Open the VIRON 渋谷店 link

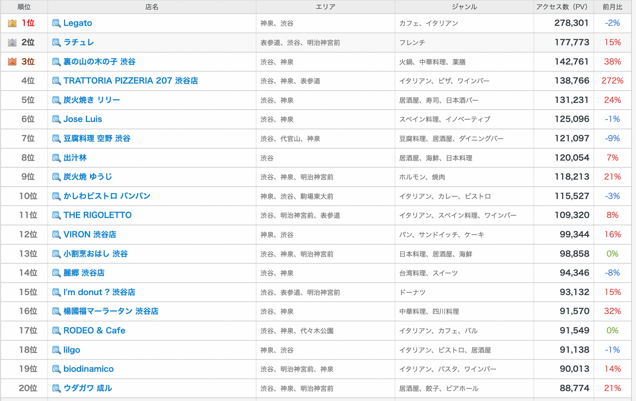pos(90,234)
